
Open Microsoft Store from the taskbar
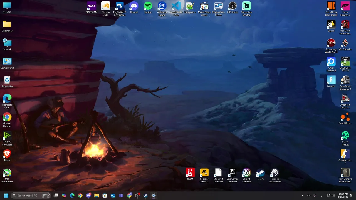(x=105, y=196)
